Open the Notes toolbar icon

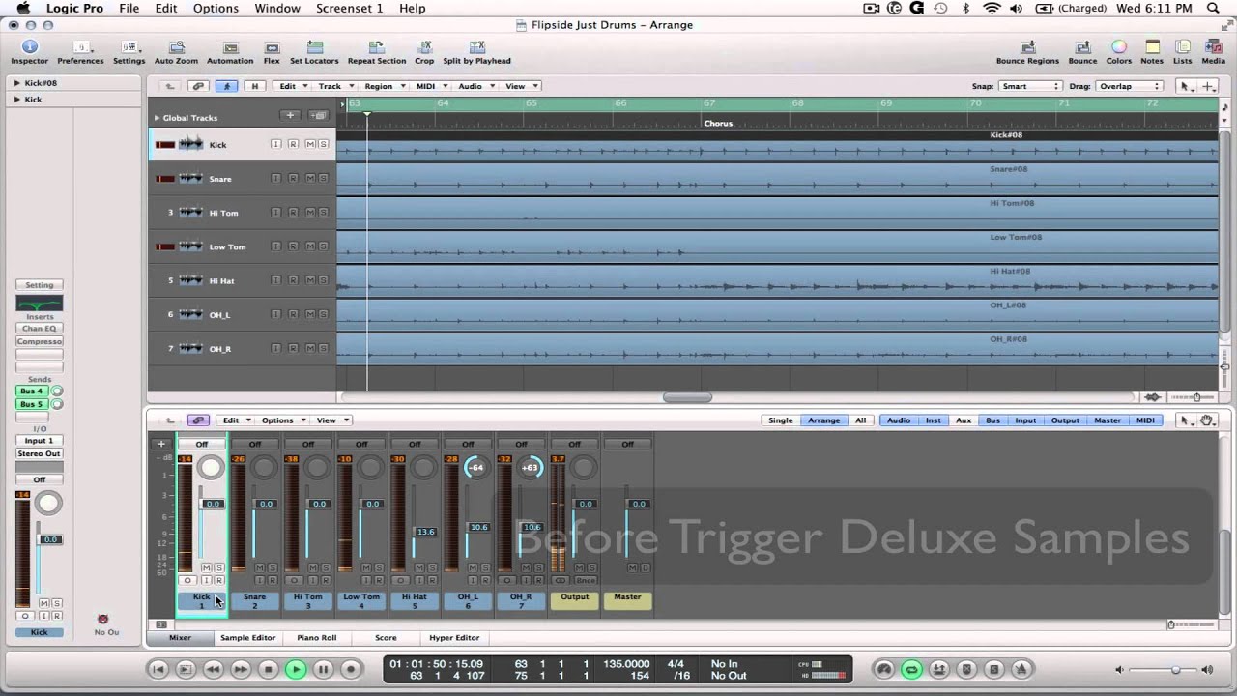click(x=1152, y=52)
